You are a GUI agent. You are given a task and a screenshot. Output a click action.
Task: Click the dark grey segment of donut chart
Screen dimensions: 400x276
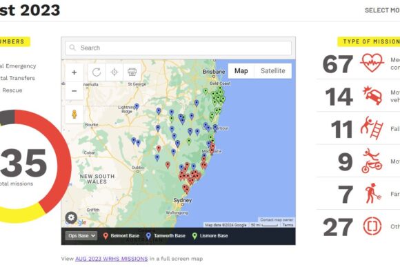[x=8, y=117]
